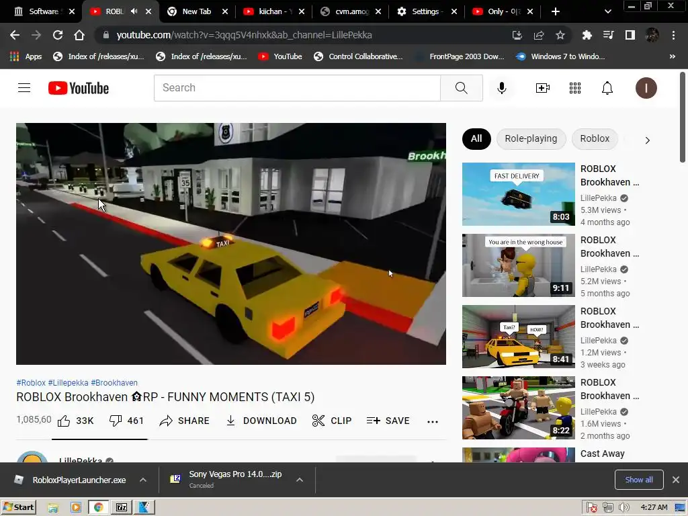Open the Chrome extensions puzzle icon
The image size is (688, 516).
coord(587,35)
